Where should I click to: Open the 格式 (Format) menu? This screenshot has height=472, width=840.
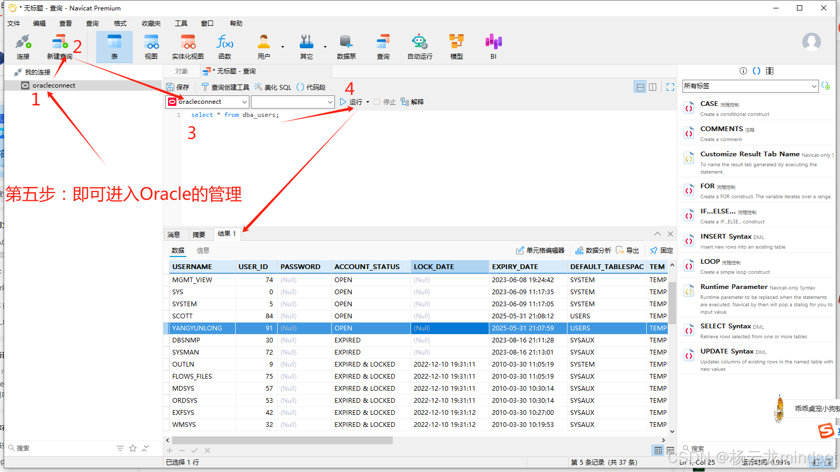120,24
